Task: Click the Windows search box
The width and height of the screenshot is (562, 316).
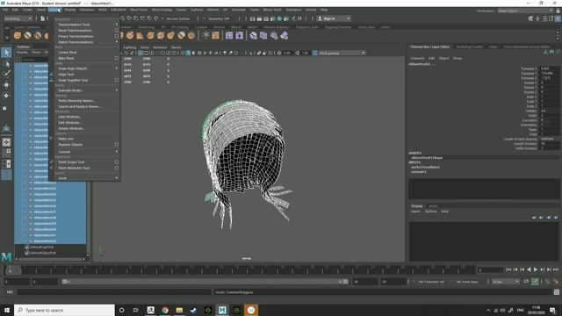Action: pos(64,310)
